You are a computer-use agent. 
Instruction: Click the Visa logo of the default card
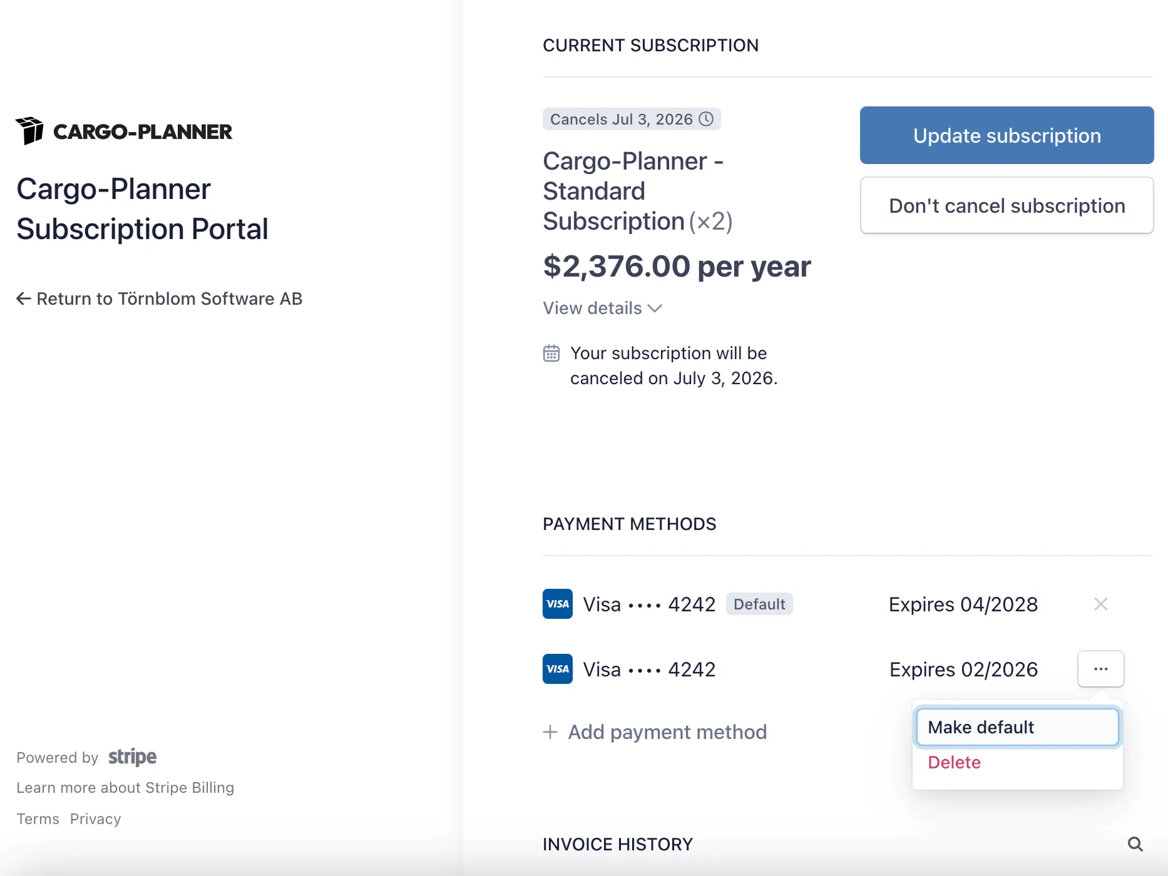557,604
